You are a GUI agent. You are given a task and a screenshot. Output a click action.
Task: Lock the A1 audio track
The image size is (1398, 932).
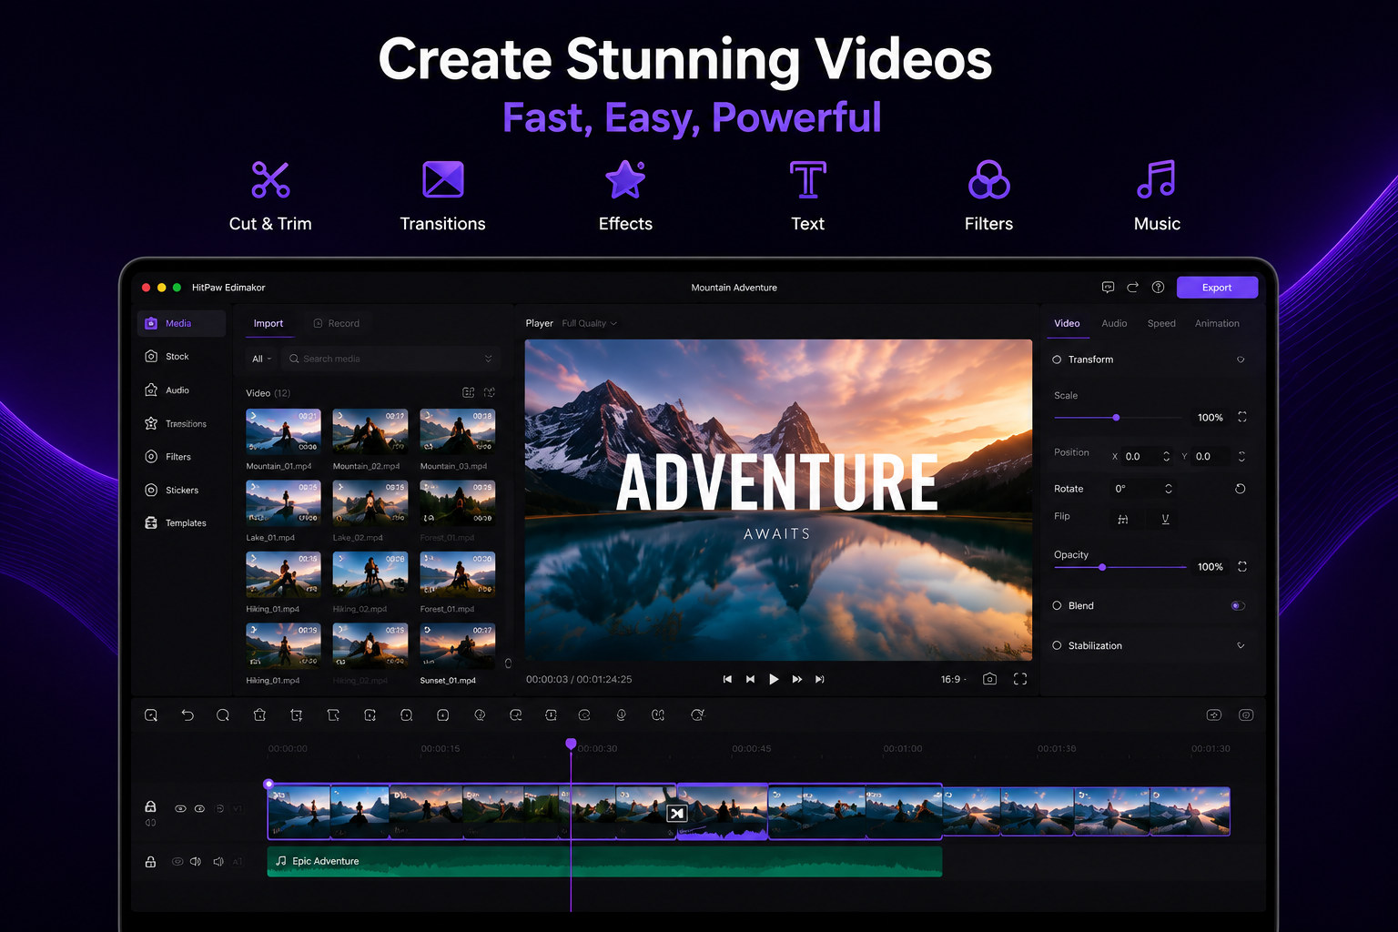150,862
